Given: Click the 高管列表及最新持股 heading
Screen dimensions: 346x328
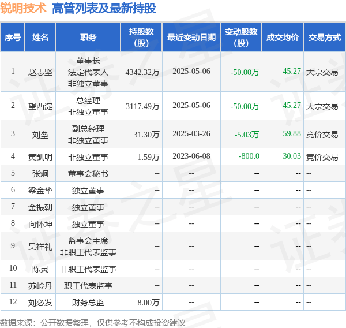Looking at the screenshot, I should 104,9.
